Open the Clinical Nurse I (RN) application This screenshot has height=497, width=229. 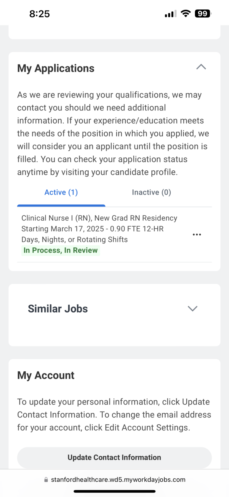point(99,229)
